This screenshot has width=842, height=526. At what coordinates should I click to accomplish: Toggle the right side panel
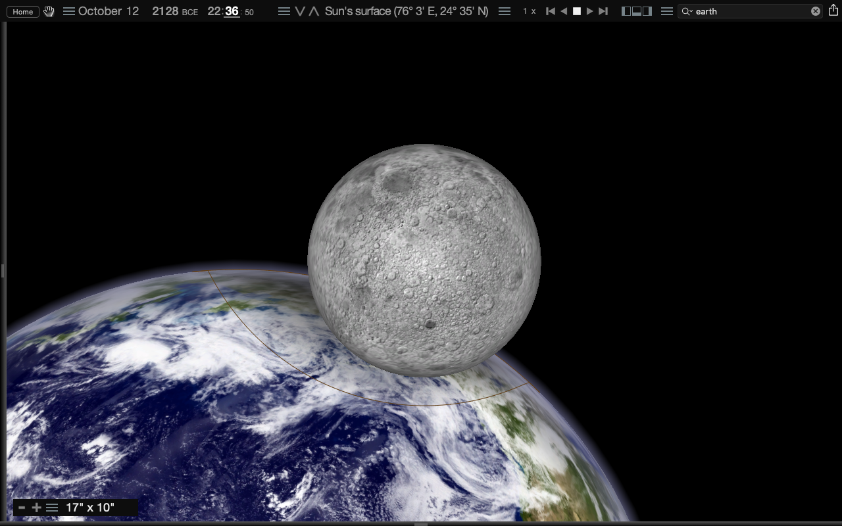coord(647,11)
